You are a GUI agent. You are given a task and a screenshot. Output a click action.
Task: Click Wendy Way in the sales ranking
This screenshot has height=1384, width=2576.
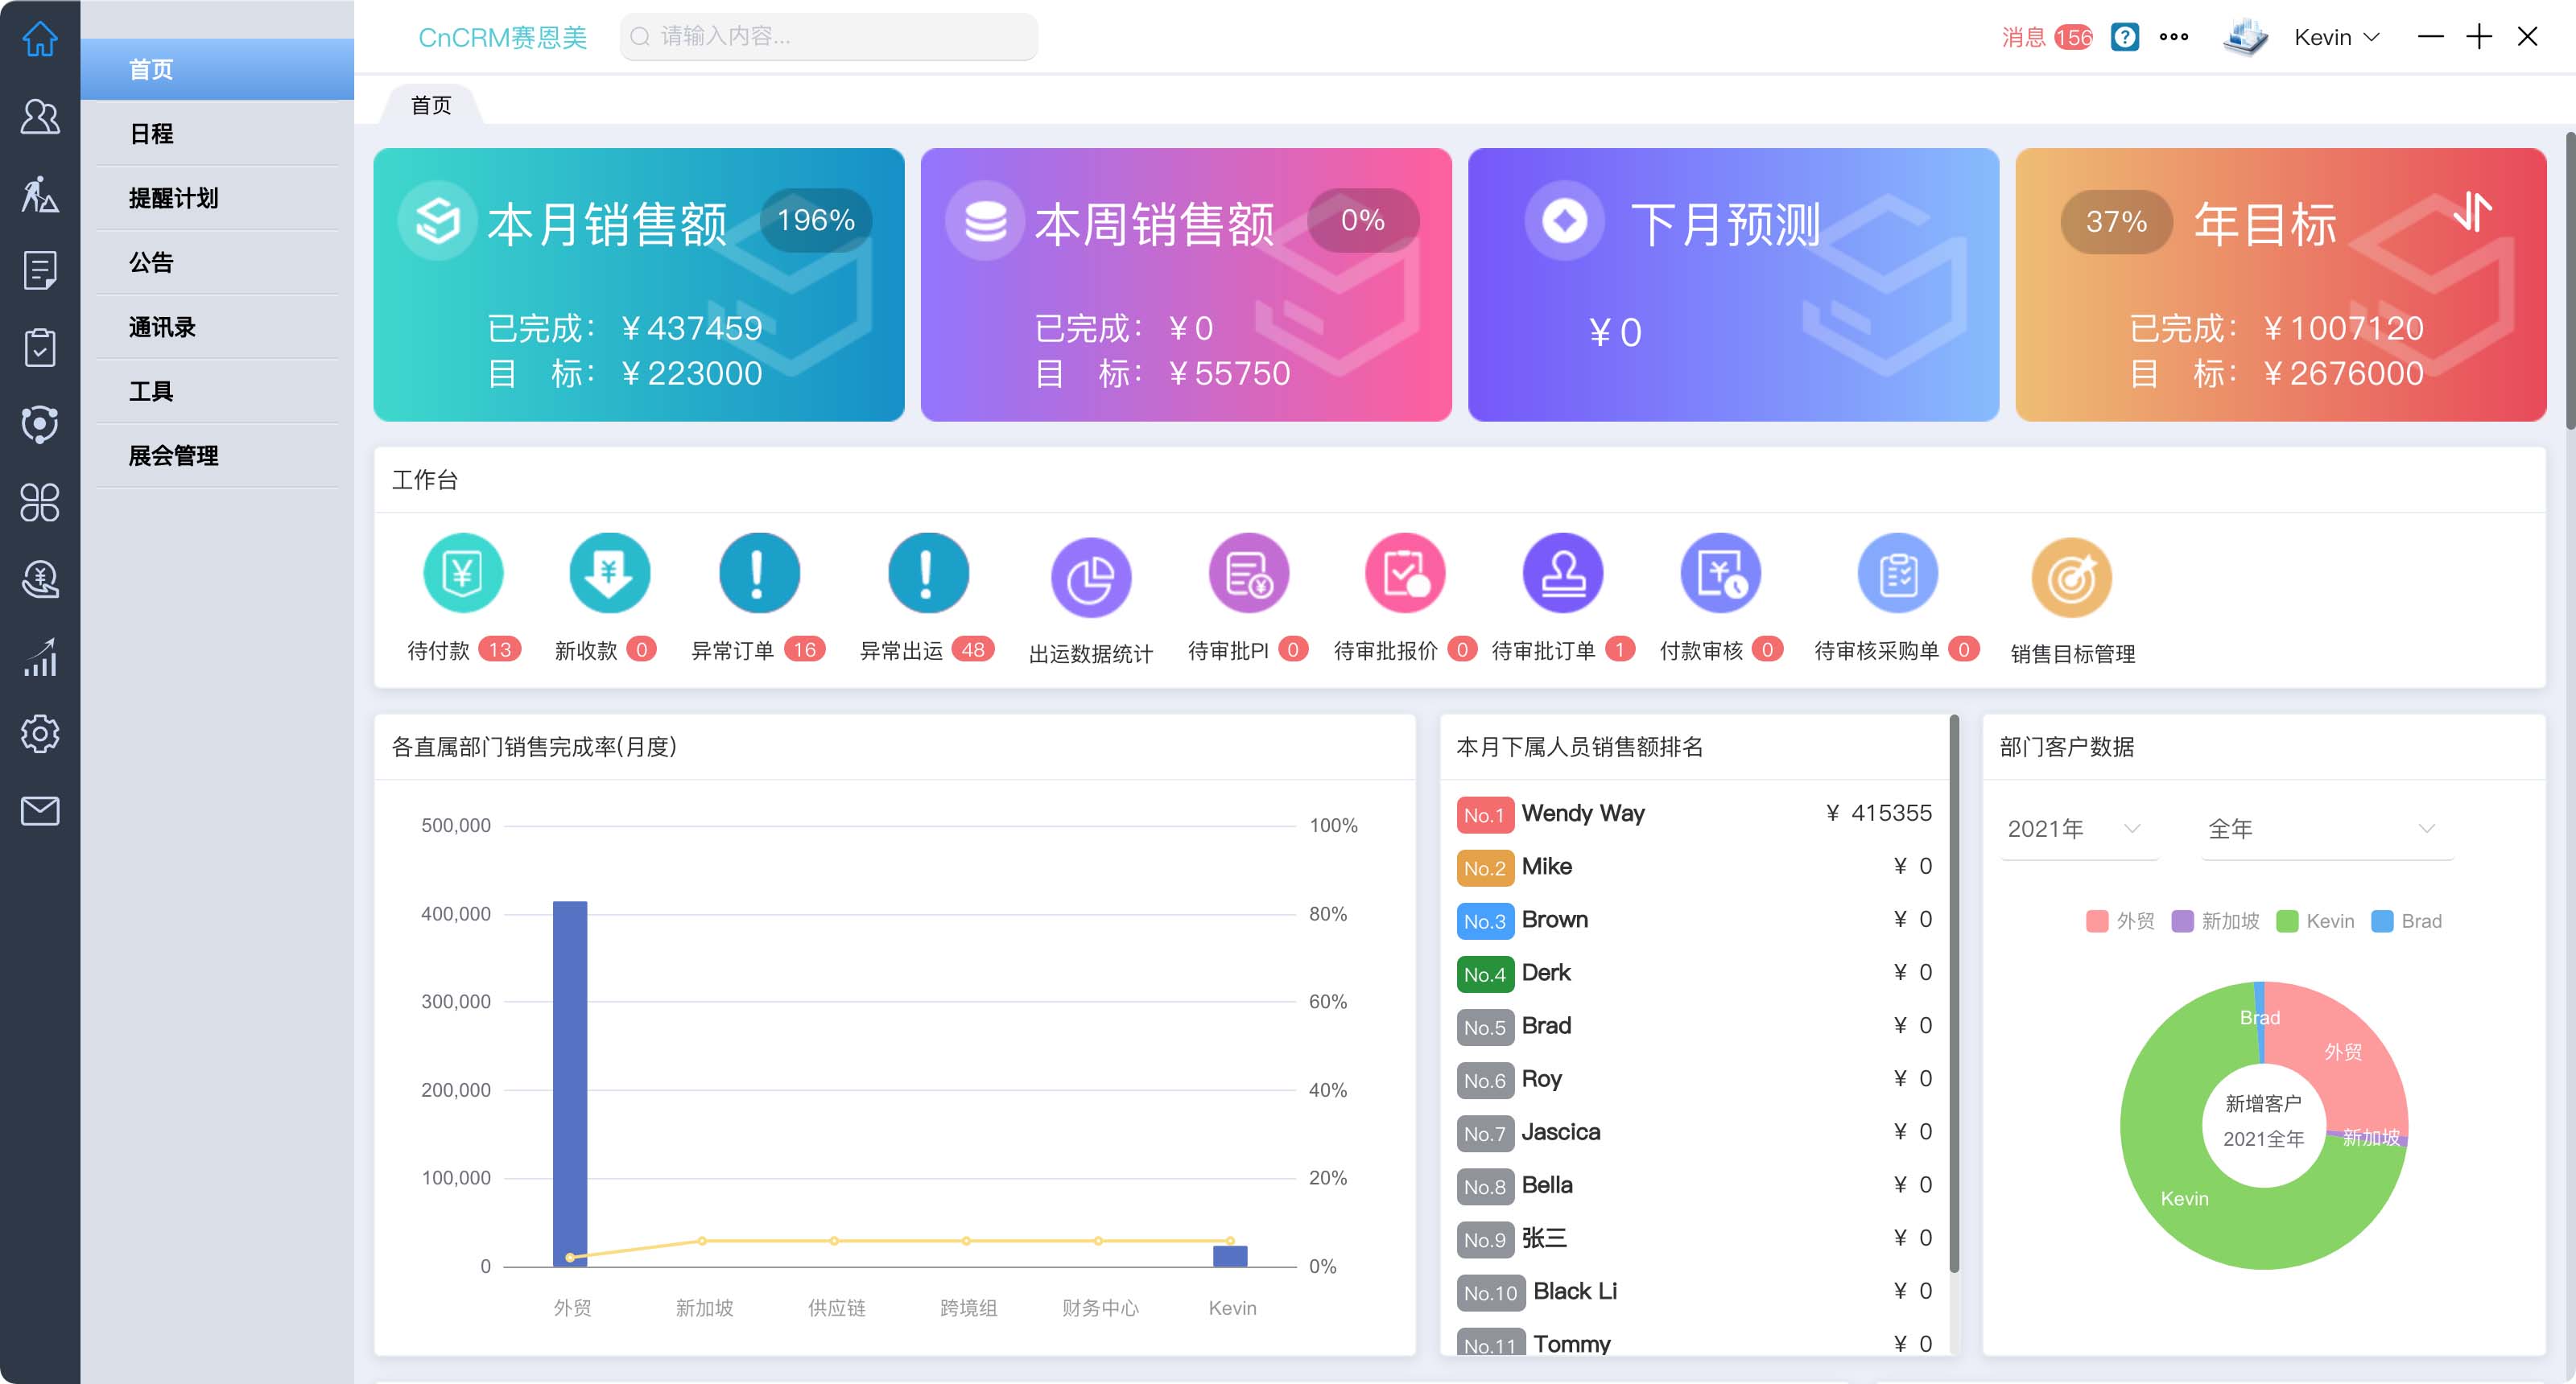1583,814
